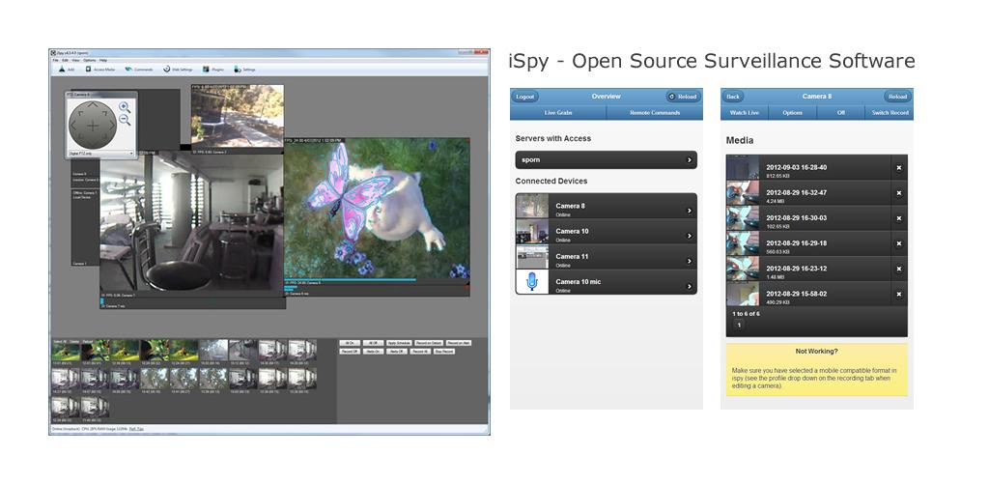Open Web Settings in the toolbar
Viewport: 989px width, 483px height.
178,70
